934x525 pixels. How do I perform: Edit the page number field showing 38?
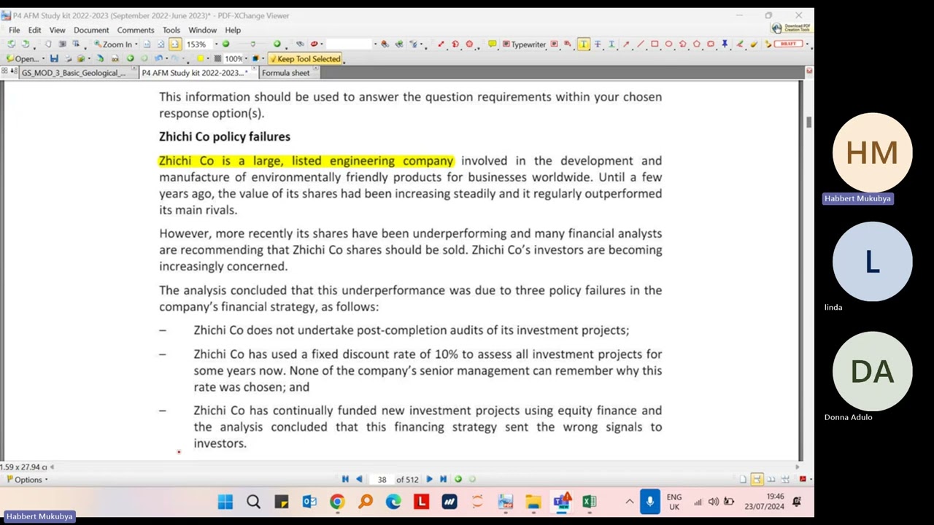[x=382, y=479]
